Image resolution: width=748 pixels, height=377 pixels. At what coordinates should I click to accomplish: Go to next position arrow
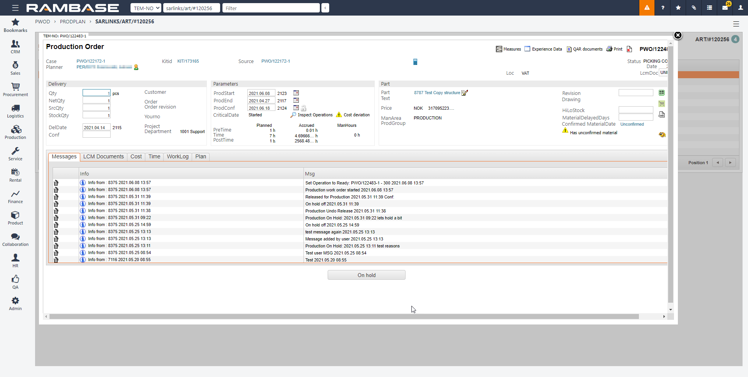(730, 163)
